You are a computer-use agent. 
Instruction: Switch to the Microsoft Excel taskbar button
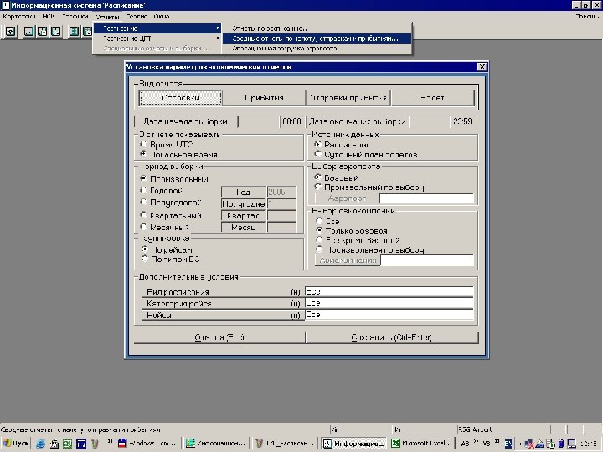422,444
